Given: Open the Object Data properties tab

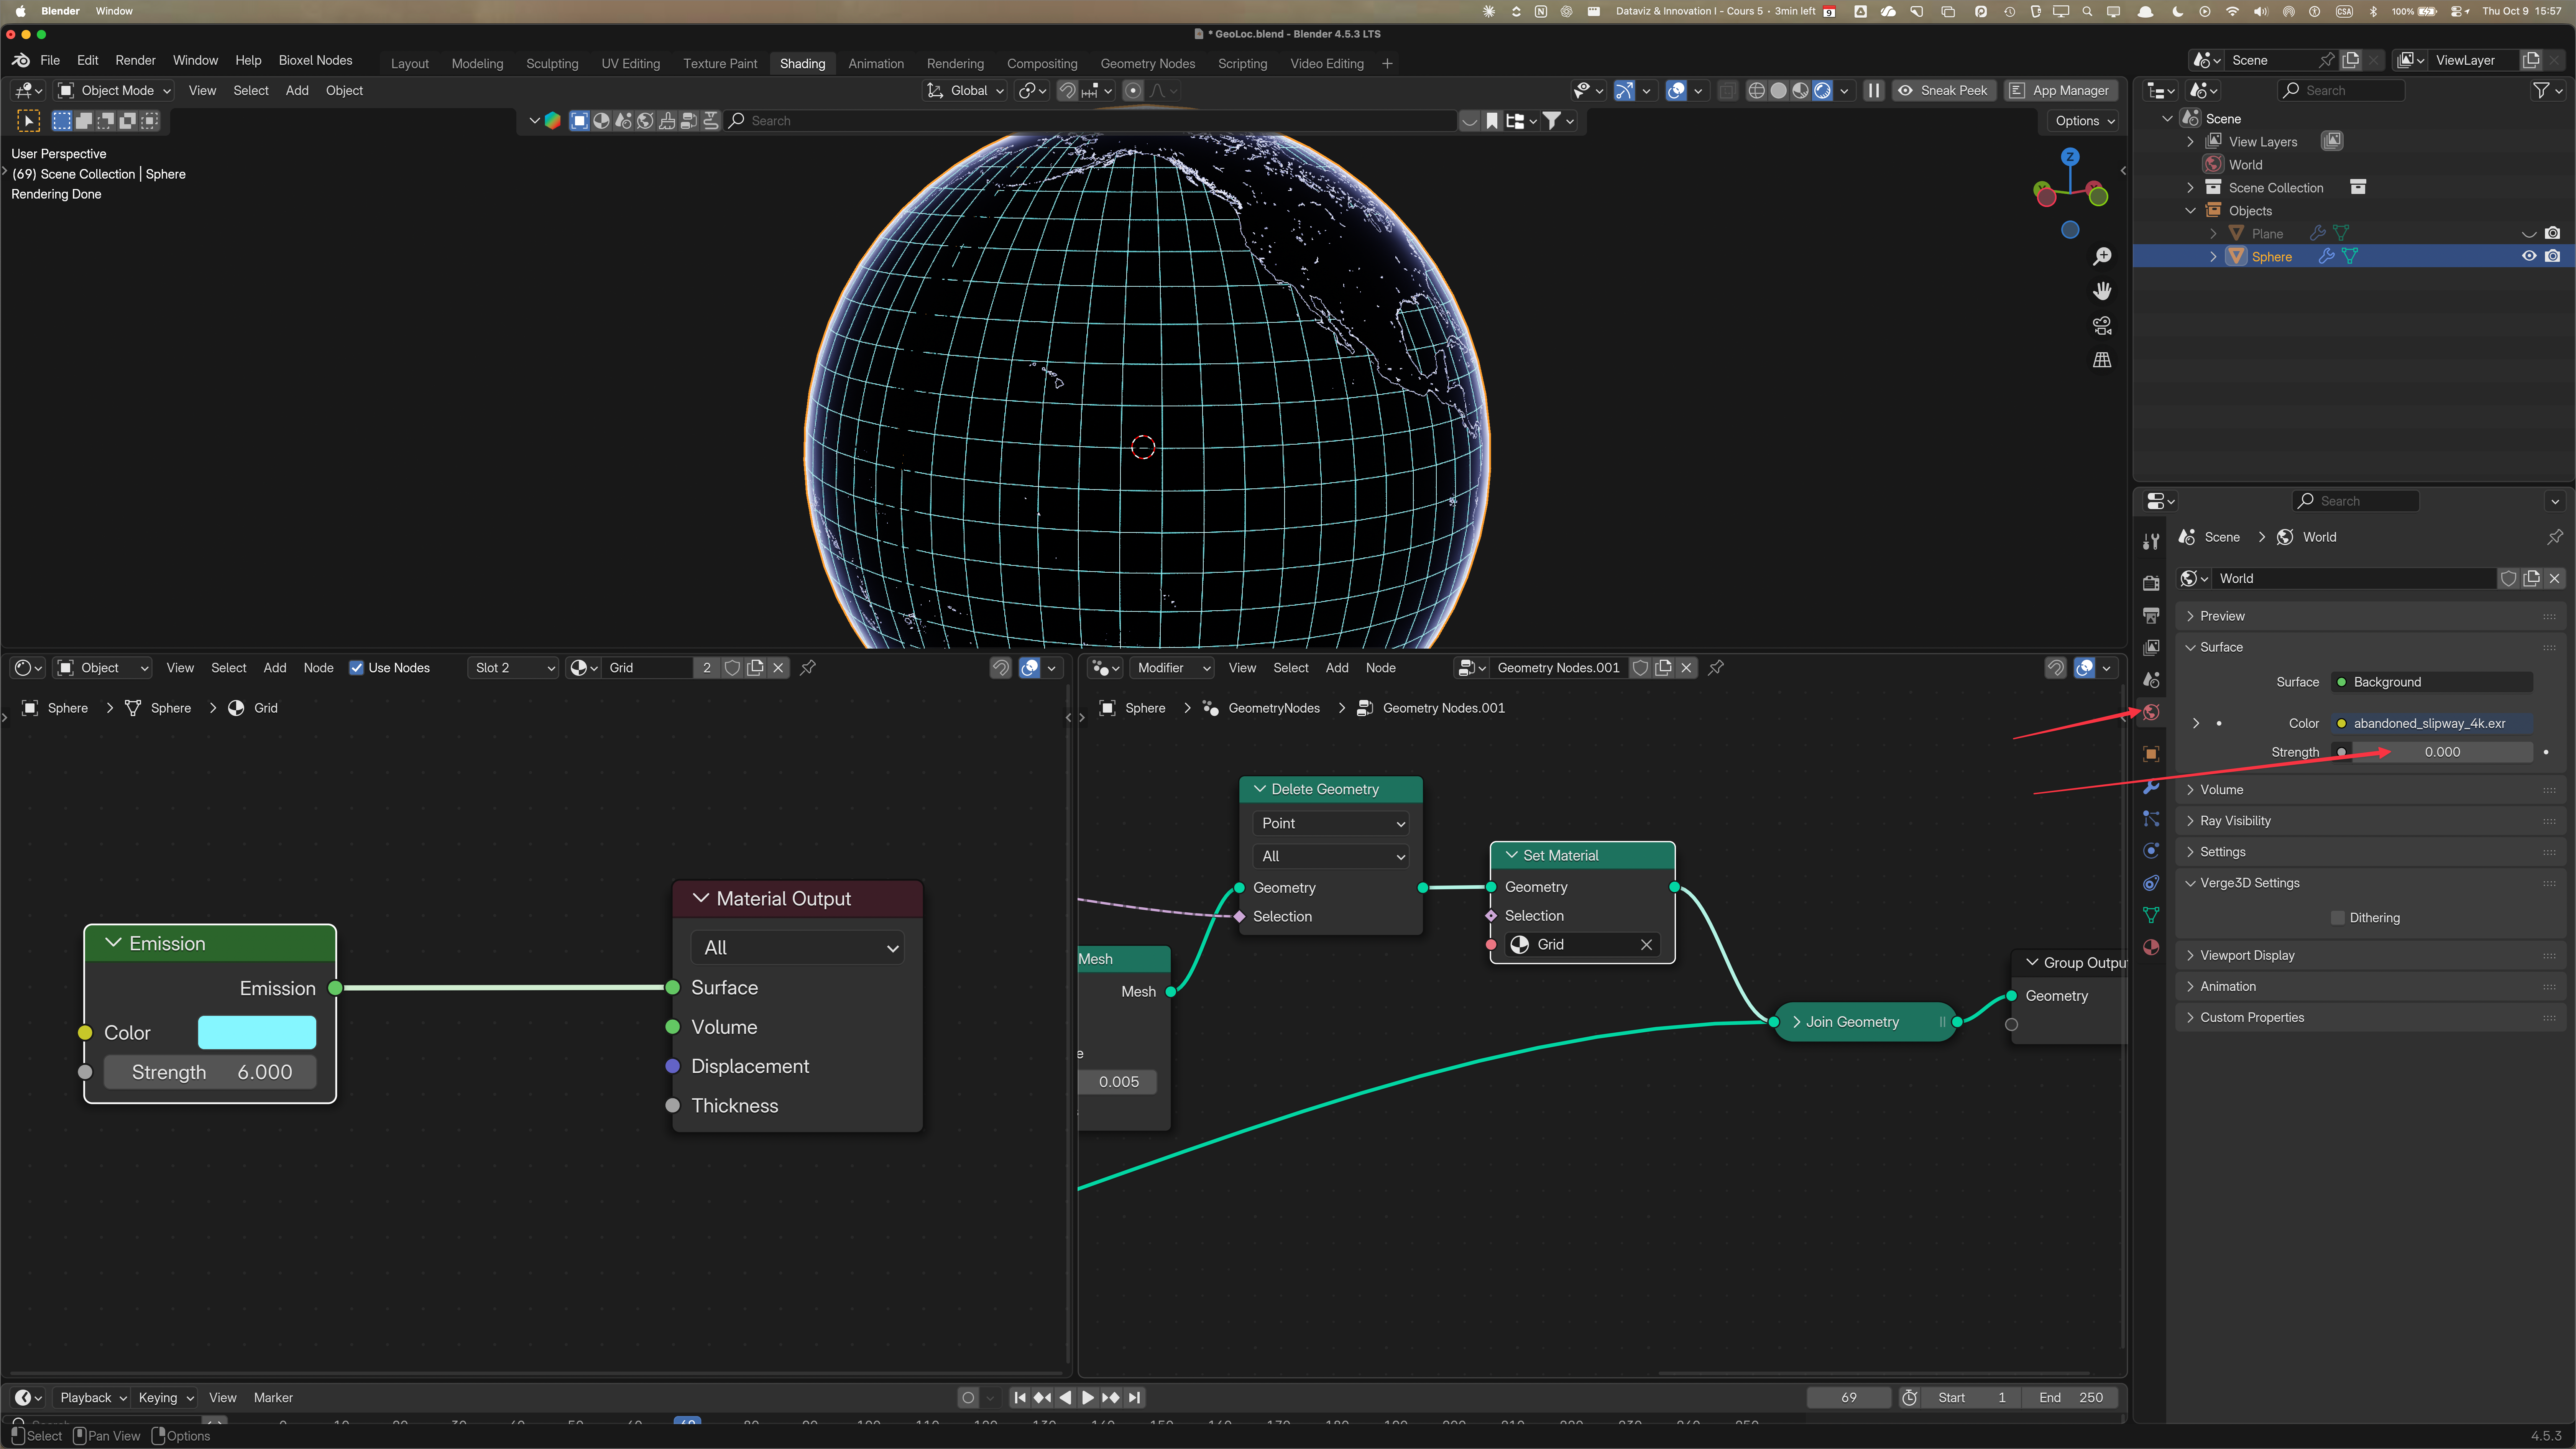Looking at the screenshot, I should point(2151,915).
